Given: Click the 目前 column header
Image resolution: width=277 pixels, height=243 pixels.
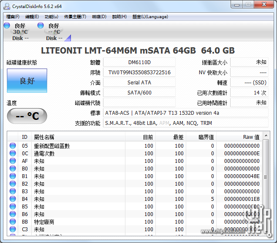Looking at the screenshot, I should tap(141, 137).
